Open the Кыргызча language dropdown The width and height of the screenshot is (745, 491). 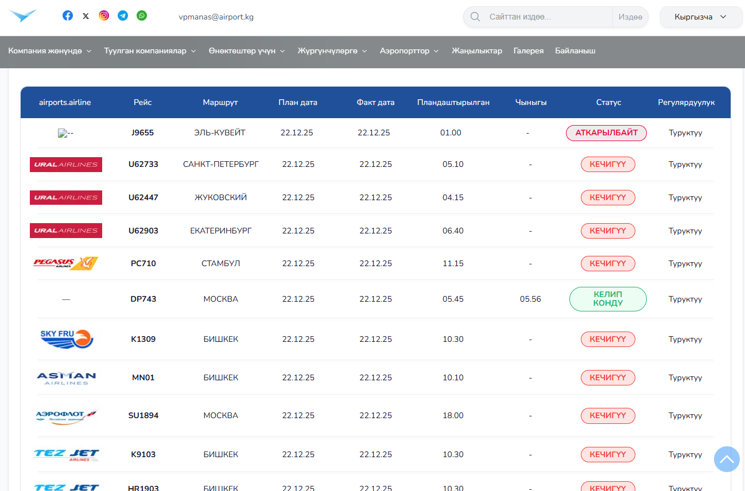(x=700, y=17)
